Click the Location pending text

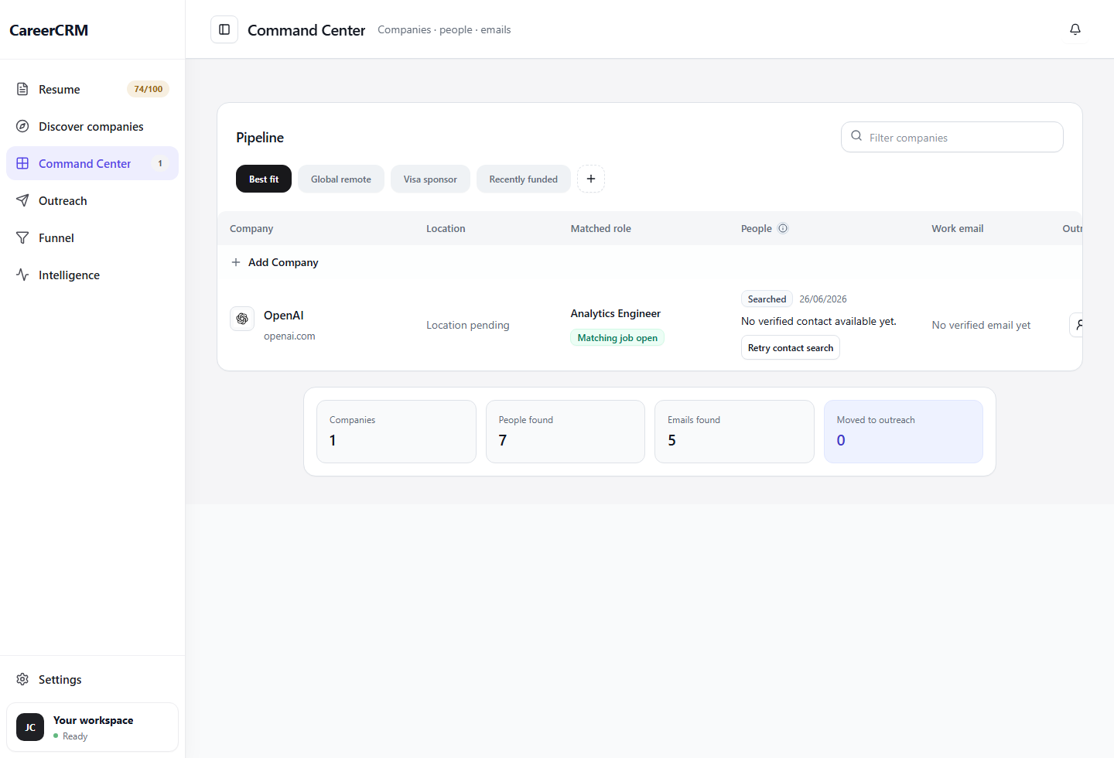click(x=468, y=325)
